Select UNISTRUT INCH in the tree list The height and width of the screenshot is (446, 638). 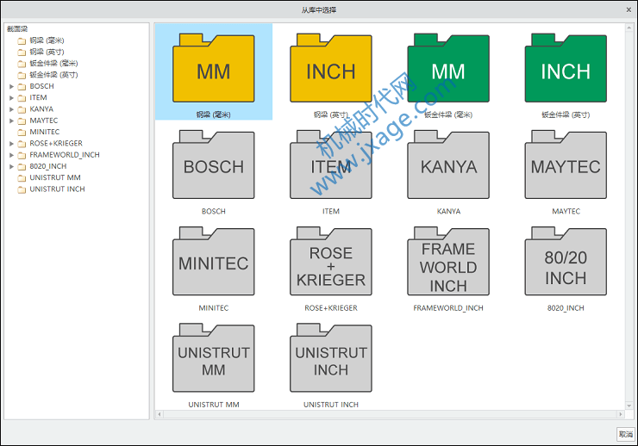pyautogui.click(x=57, y=189)
